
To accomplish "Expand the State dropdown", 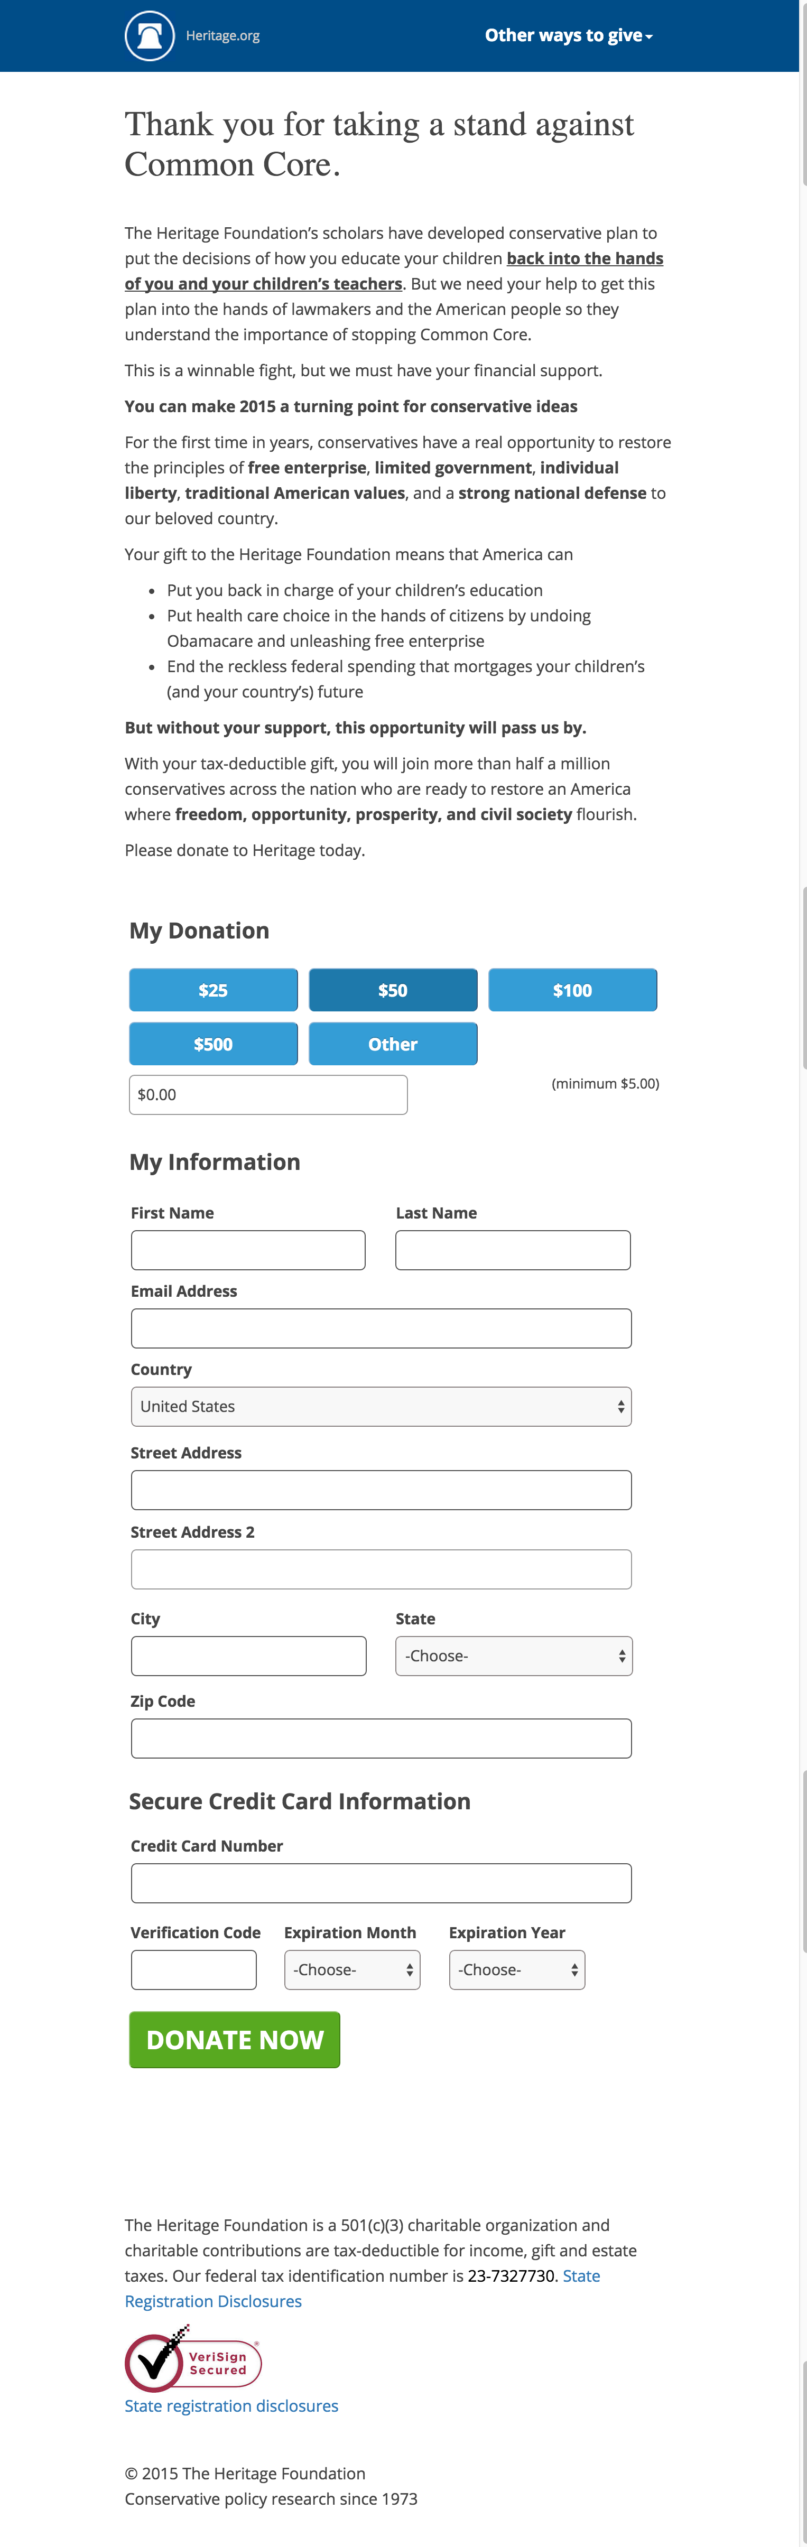I will click(x=513, y=1656).
